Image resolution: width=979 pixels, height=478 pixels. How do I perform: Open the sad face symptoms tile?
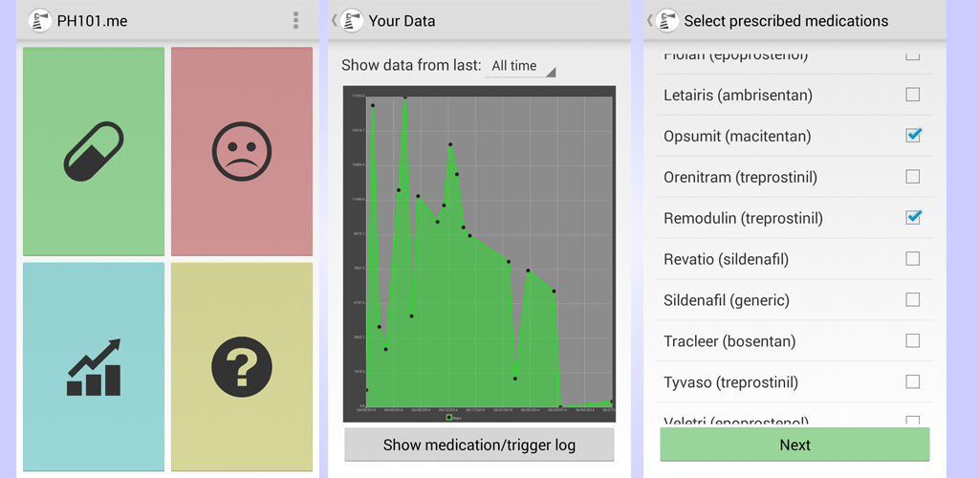(x=242, y=151)
